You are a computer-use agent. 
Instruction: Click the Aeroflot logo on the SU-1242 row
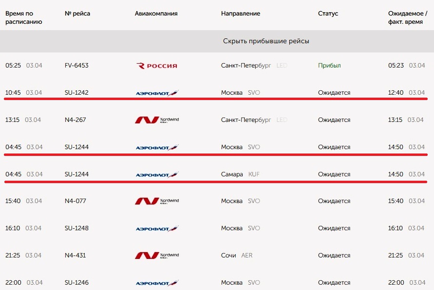157,93
